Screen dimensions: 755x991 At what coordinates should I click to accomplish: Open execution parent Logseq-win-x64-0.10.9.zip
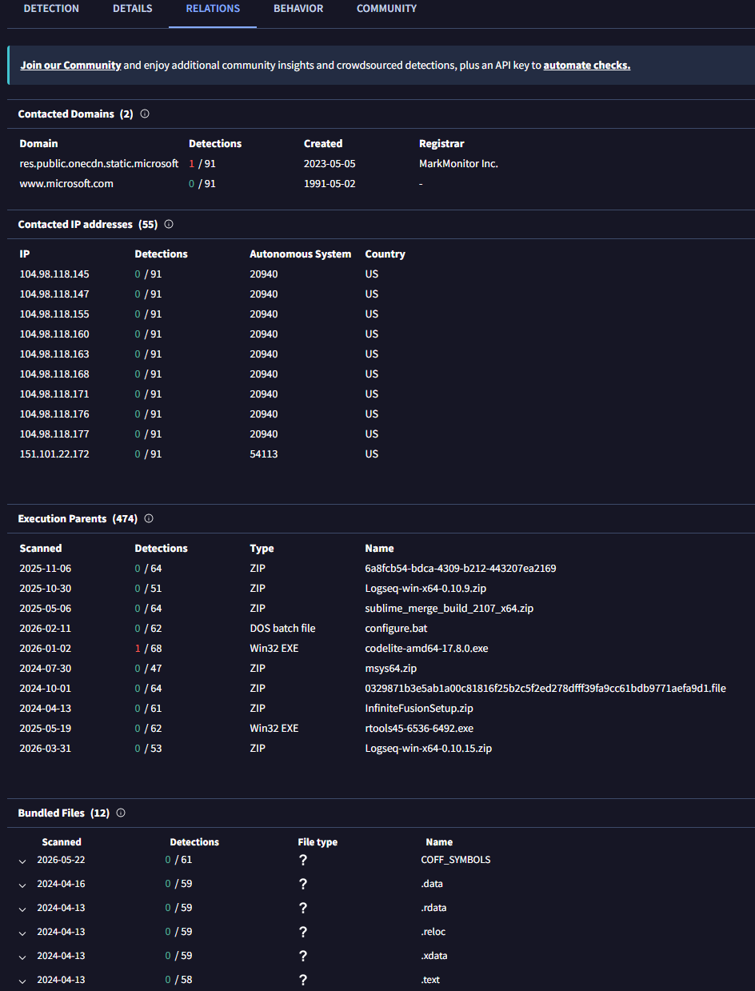425,588
